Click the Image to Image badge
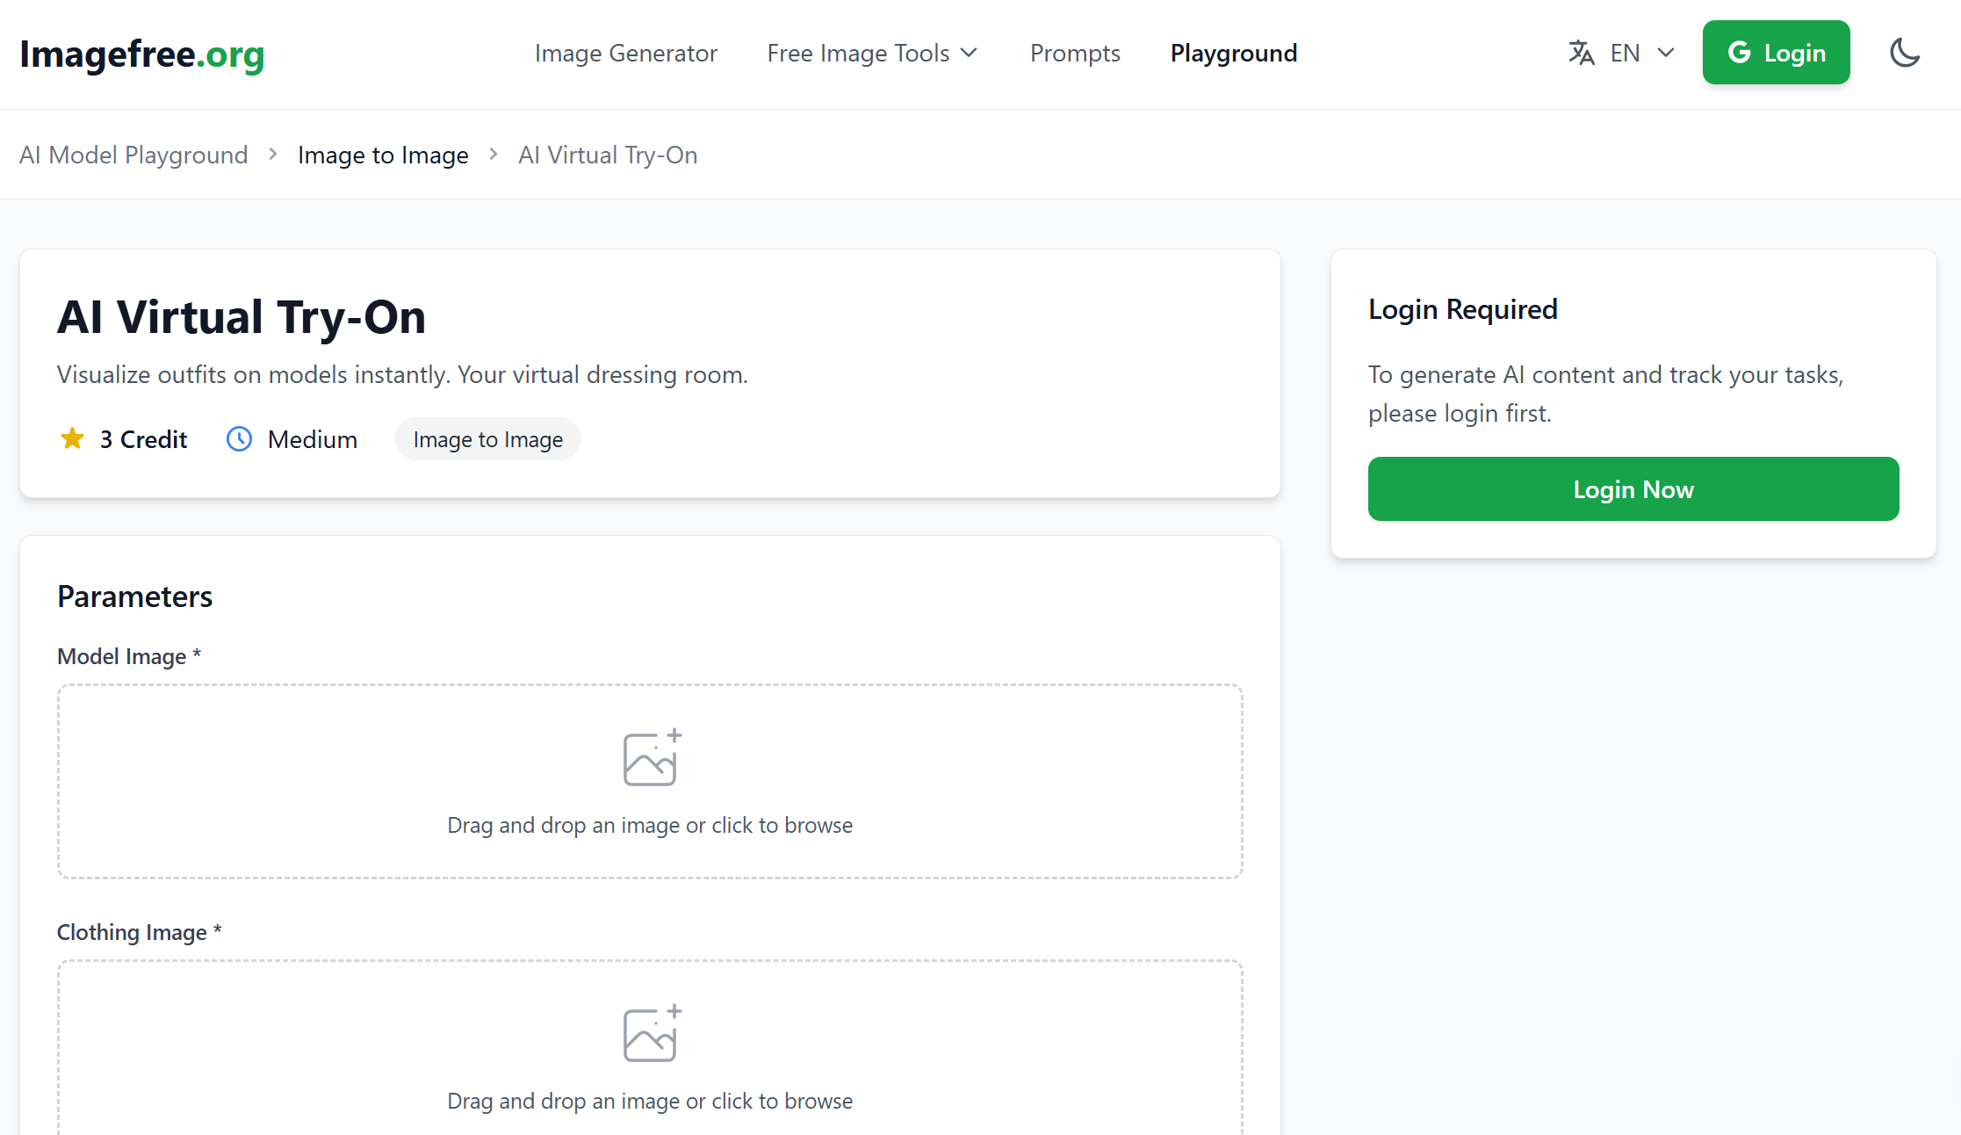Screen dimensions: 1961x1135 [x=487, y=438]
